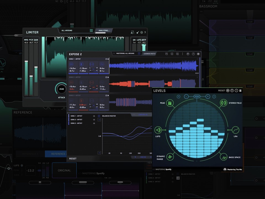Open the Balanced Master EQ target menu
The image size is (265, 199).
pos(99,116)
